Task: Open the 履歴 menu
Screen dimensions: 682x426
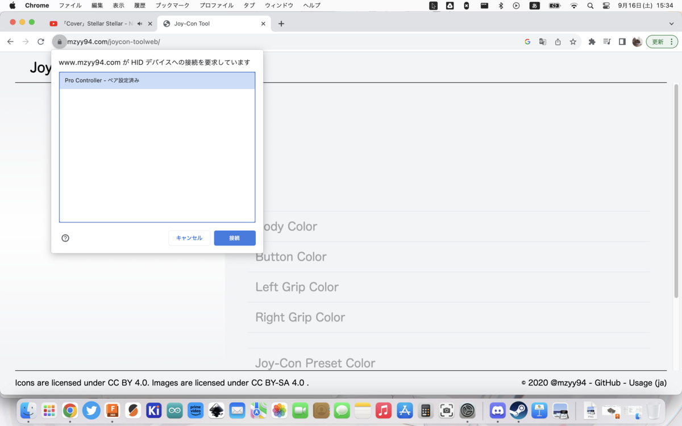Action: pos(140,6)
